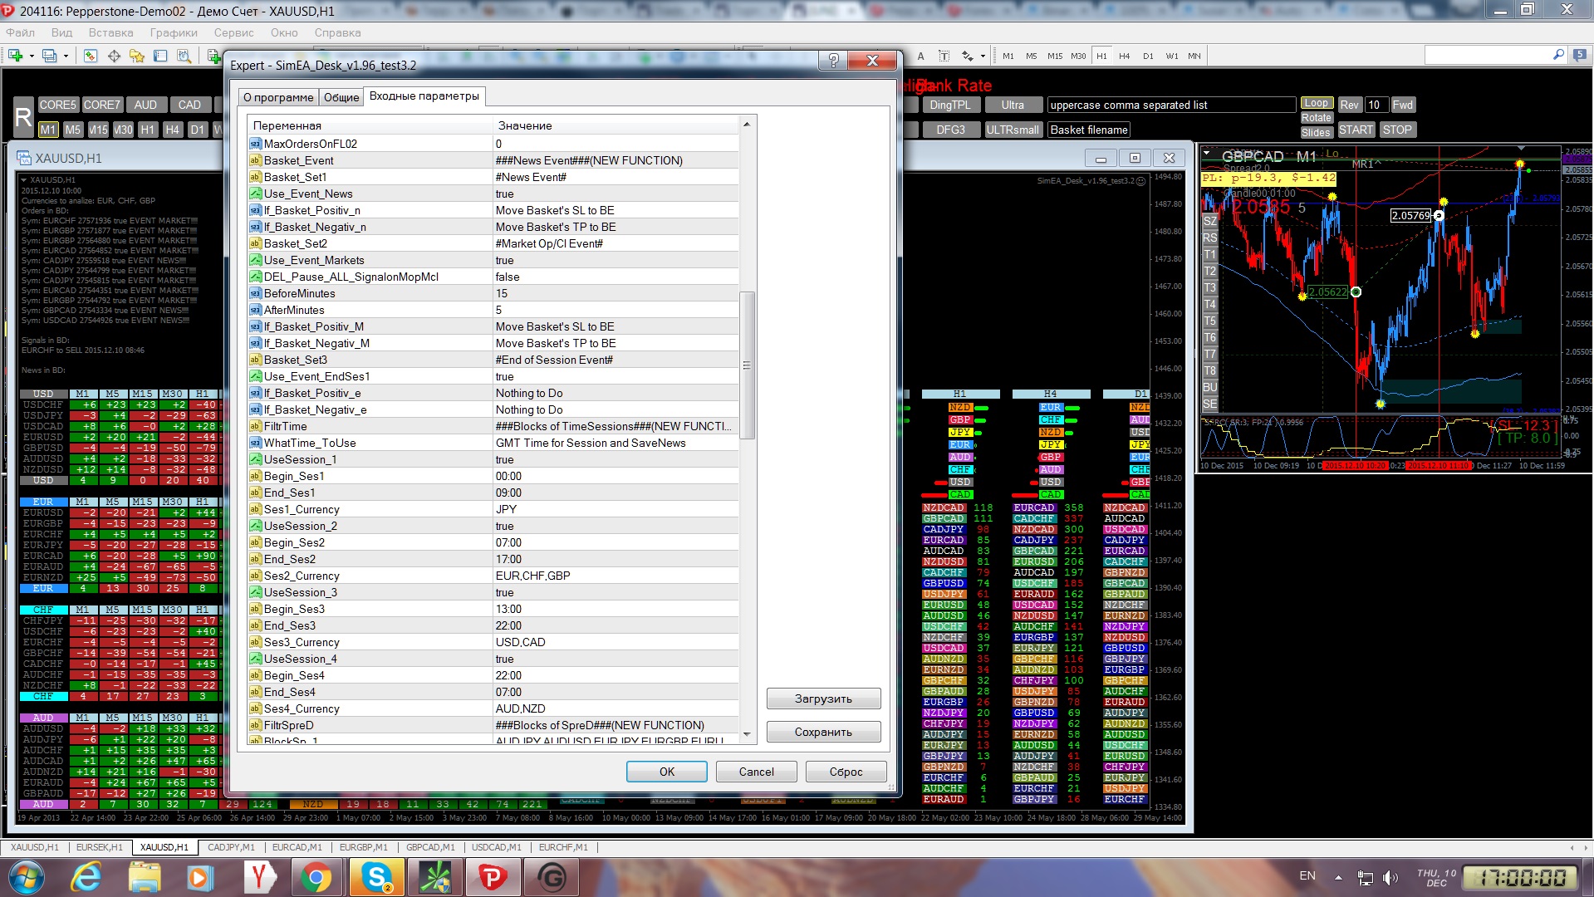This screenshot has width=1594, height=897.
Task: Expand hidden system tray icons
Action: pos(1338,877)
